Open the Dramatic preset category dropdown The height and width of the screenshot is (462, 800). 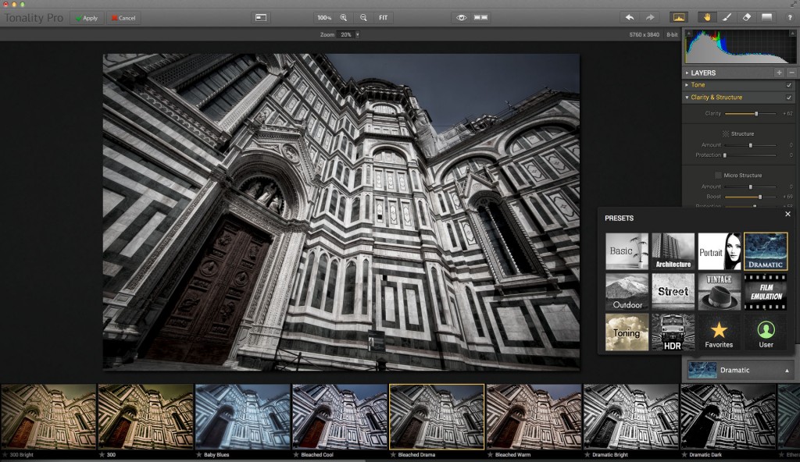pos(739,370)
